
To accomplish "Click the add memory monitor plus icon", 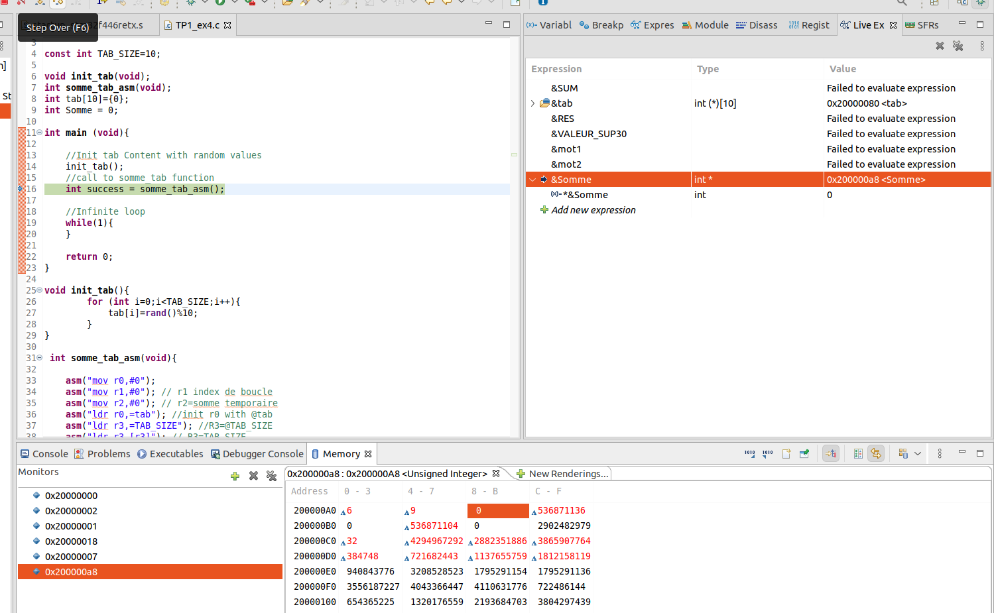I will (235, 476).
